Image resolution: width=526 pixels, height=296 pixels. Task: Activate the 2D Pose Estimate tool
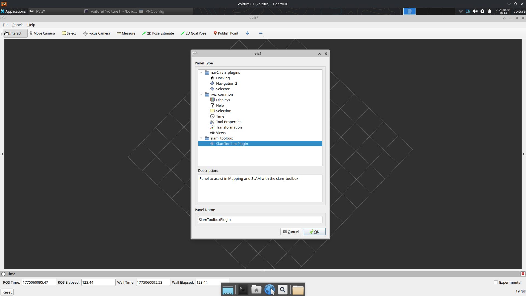coord(158,33)
